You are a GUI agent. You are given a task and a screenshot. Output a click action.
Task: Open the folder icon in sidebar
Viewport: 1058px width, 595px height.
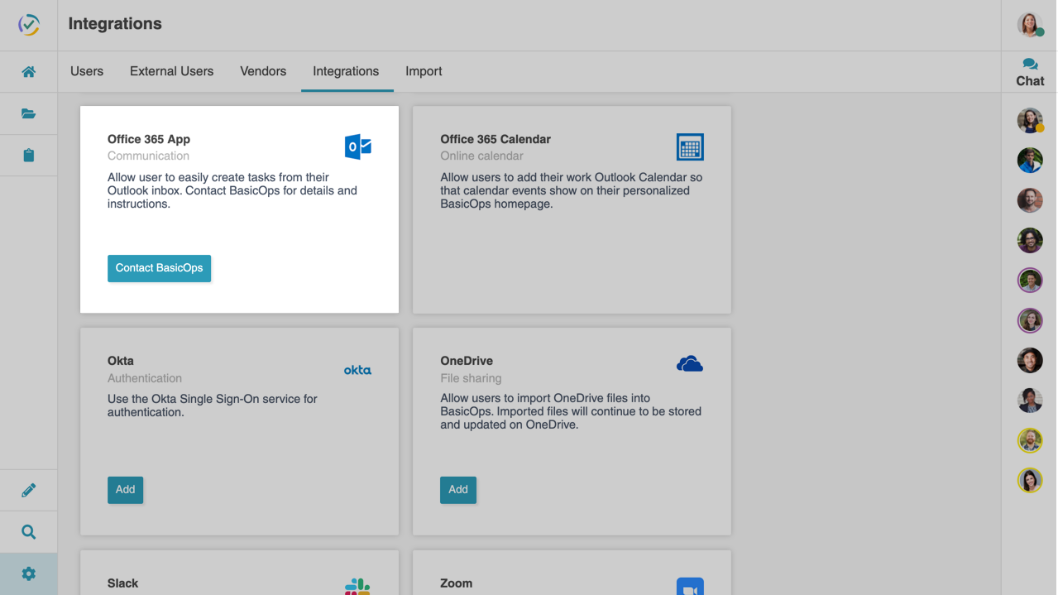(28, 113)
